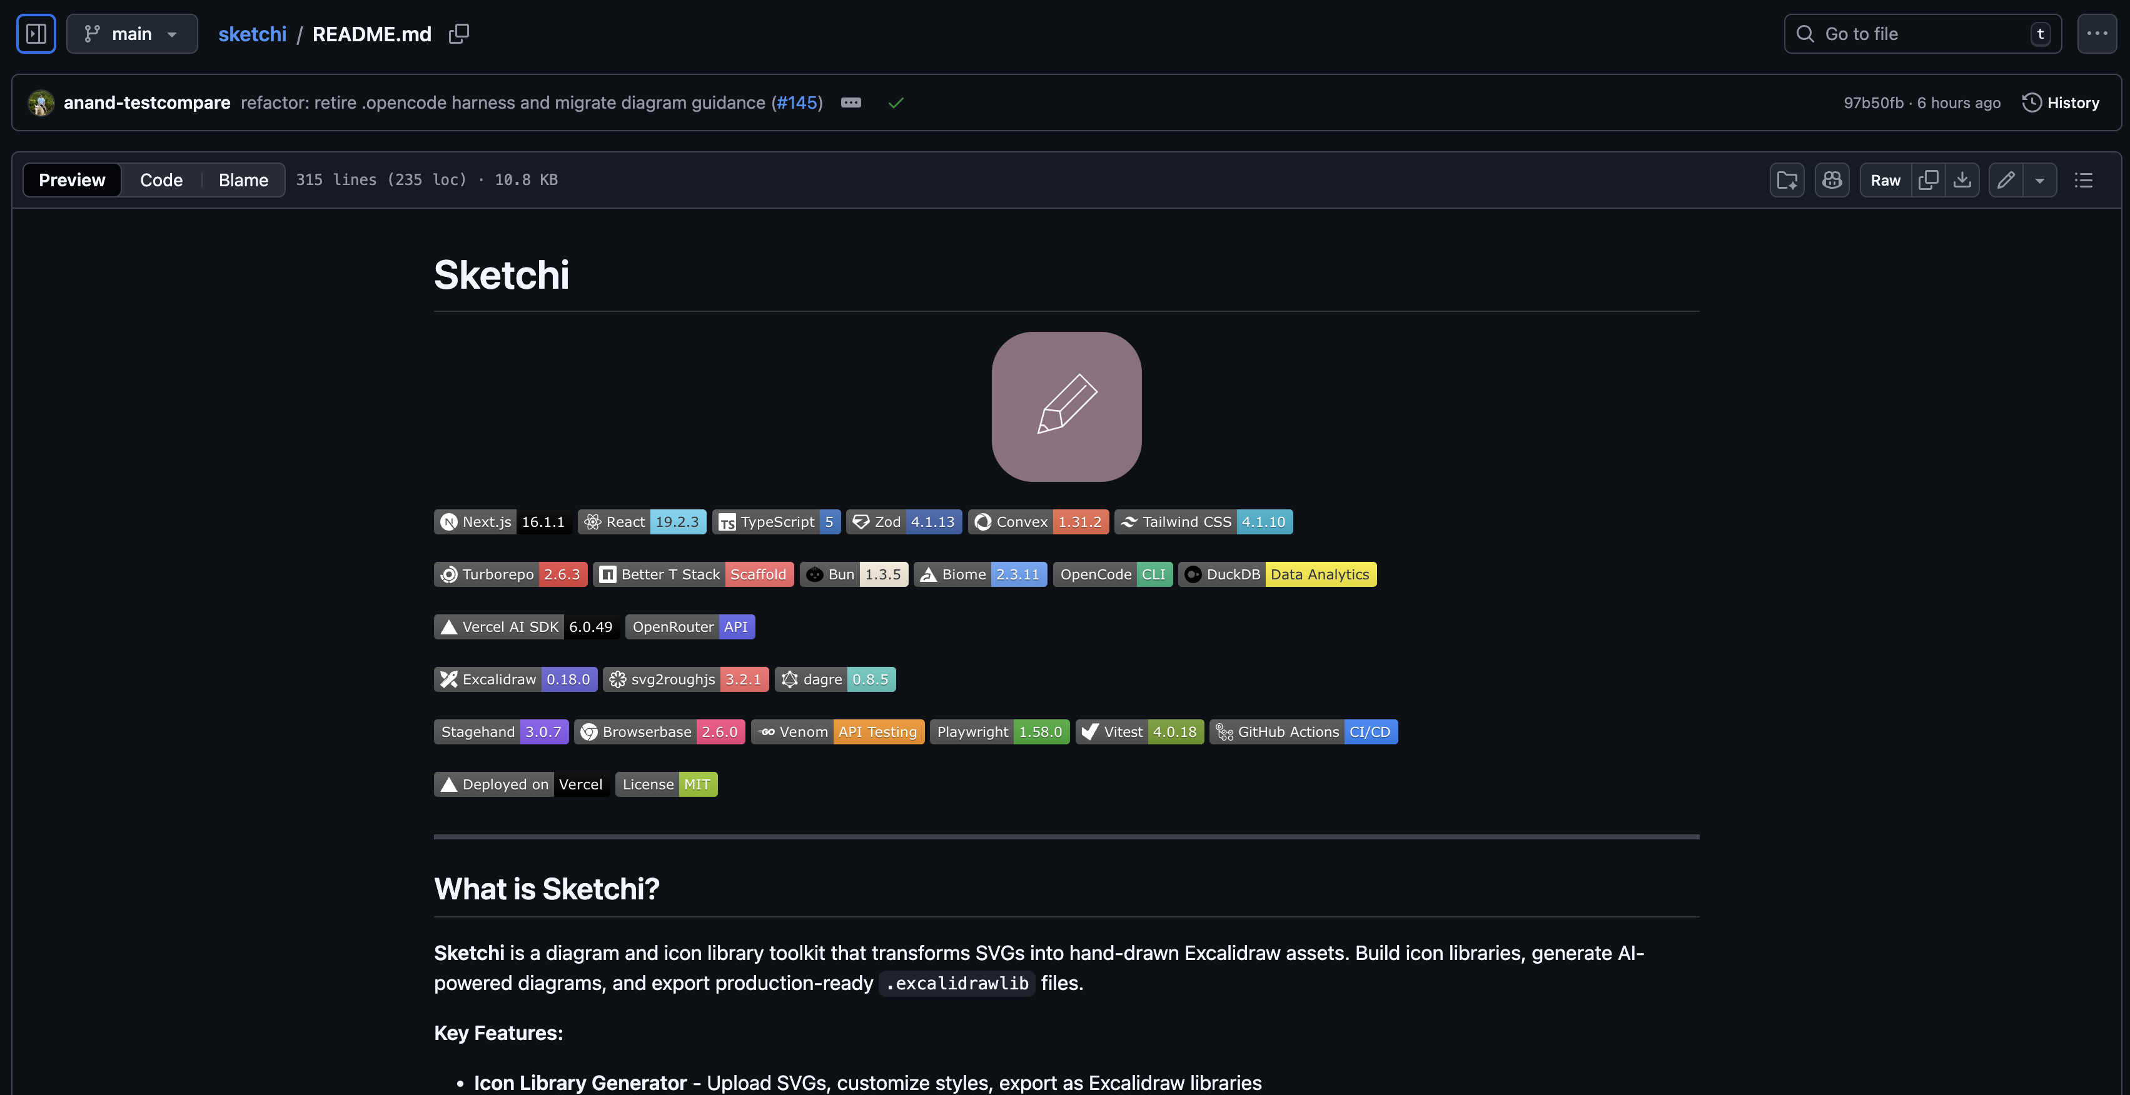Open more edit options dropdown arrow
This screenshot has height=1095, width=2130.
point(2040,180)
